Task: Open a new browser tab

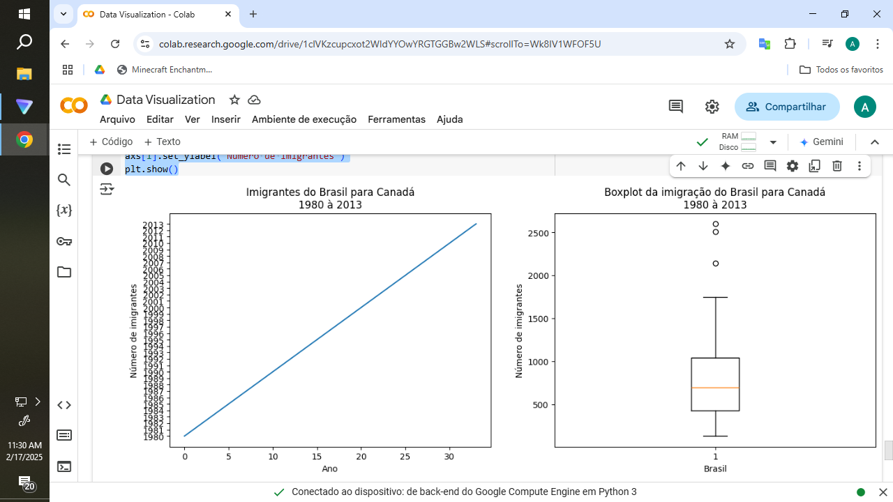Action: [253, 14]
